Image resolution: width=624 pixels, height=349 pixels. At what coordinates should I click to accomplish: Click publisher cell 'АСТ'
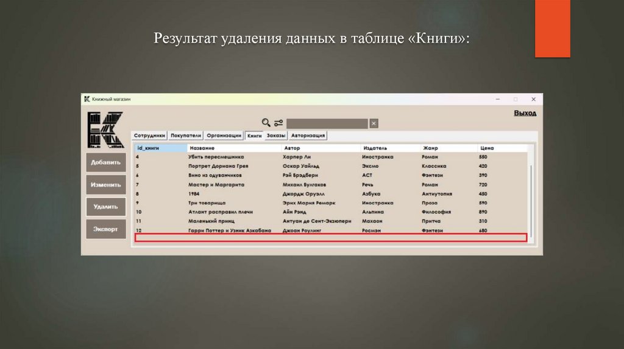click(x=367, y=175)
